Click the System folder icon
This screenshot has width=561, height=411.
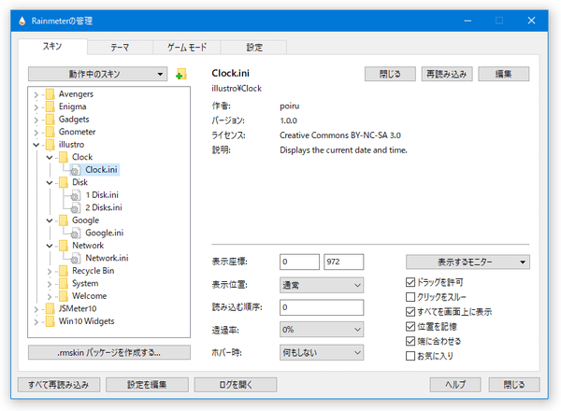point(64,283)
